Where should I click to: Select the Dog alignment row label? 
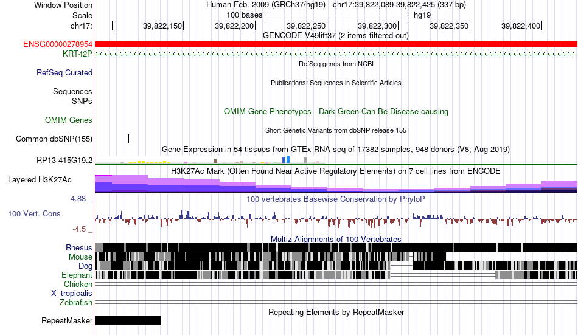pos(85,266)
